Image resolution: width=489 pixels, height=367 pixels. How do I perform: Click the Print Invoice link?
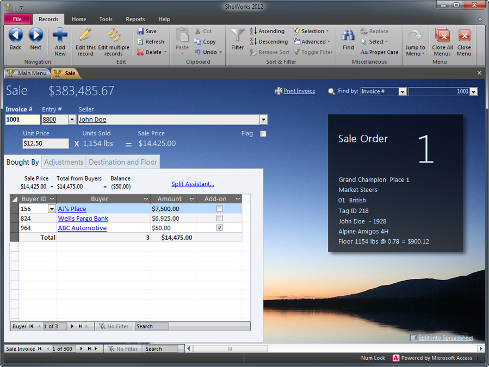298,91
